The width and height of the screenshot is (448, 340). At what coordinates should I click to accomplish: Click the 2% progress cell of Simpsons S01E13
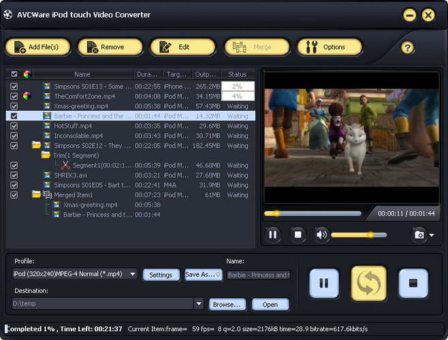(x=238, y=86)
